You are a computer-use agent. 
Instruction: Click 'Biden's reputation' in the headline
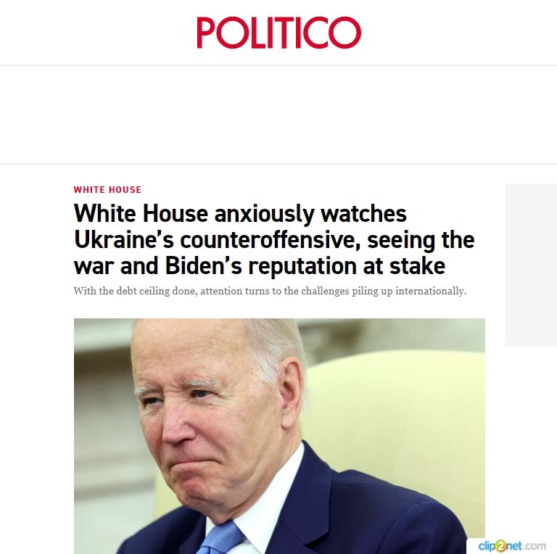coord(260,265)
